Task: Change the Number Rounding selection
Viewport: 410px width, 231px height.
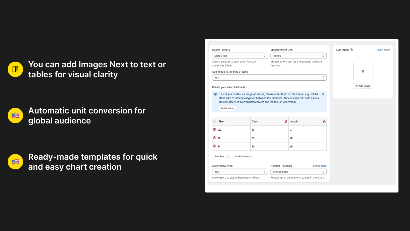Action: point(298,172)
